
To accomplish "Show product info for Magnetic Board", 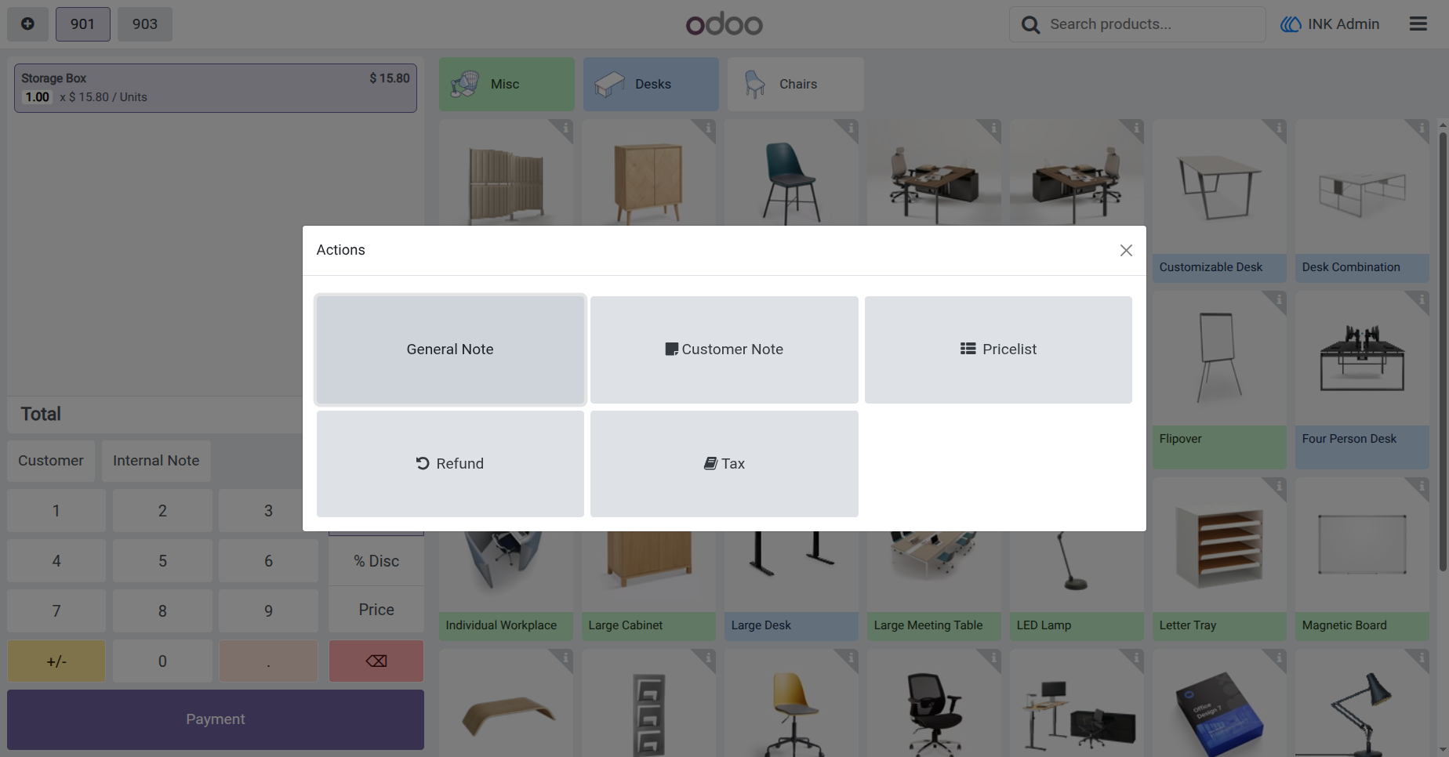I will tap(1421, 487).
